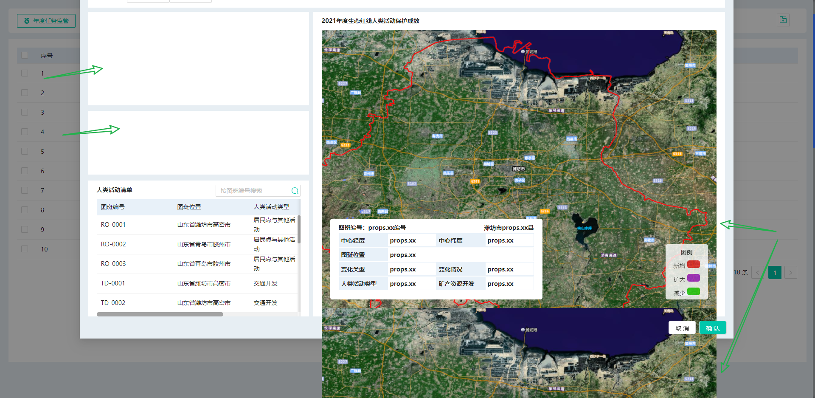The height and width of the screenshot is (398, 815).
Task: Click the 潍坊市props.xx县 text in popup
Action: [x=509, y=228]
